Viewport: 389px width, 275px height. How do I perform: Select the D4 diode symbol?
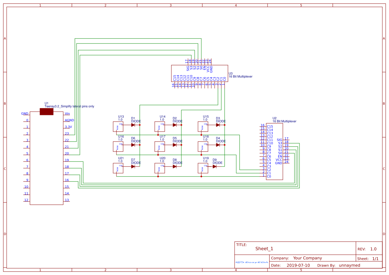point(218,145)
